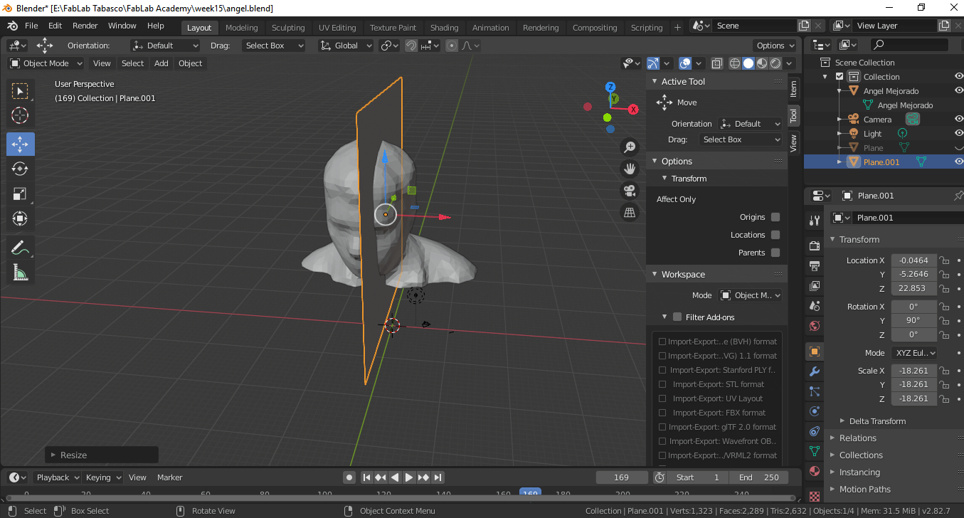Open the Sculpting workspace tab
964x518 pixels.
pos(287,28)
